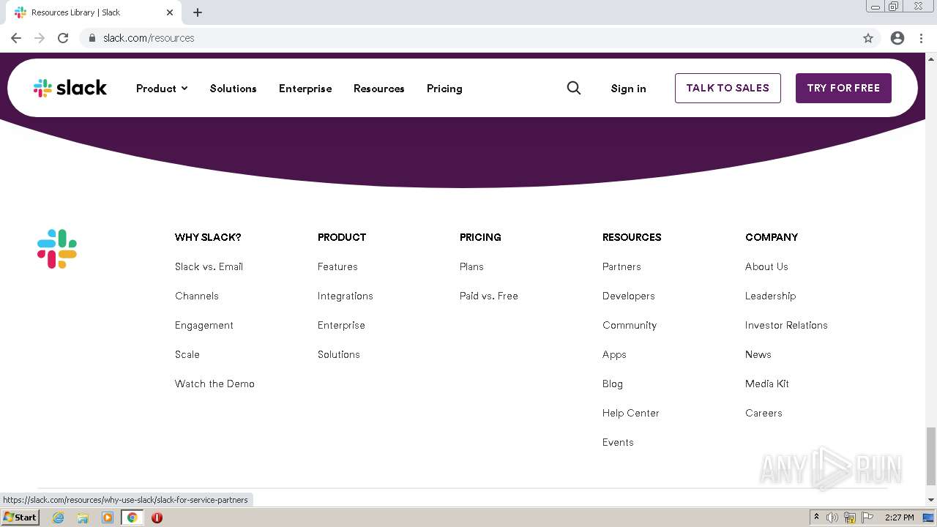This screenshot has height=527, width=937.
Task: Open the Plans footer link
Action: 471,266
